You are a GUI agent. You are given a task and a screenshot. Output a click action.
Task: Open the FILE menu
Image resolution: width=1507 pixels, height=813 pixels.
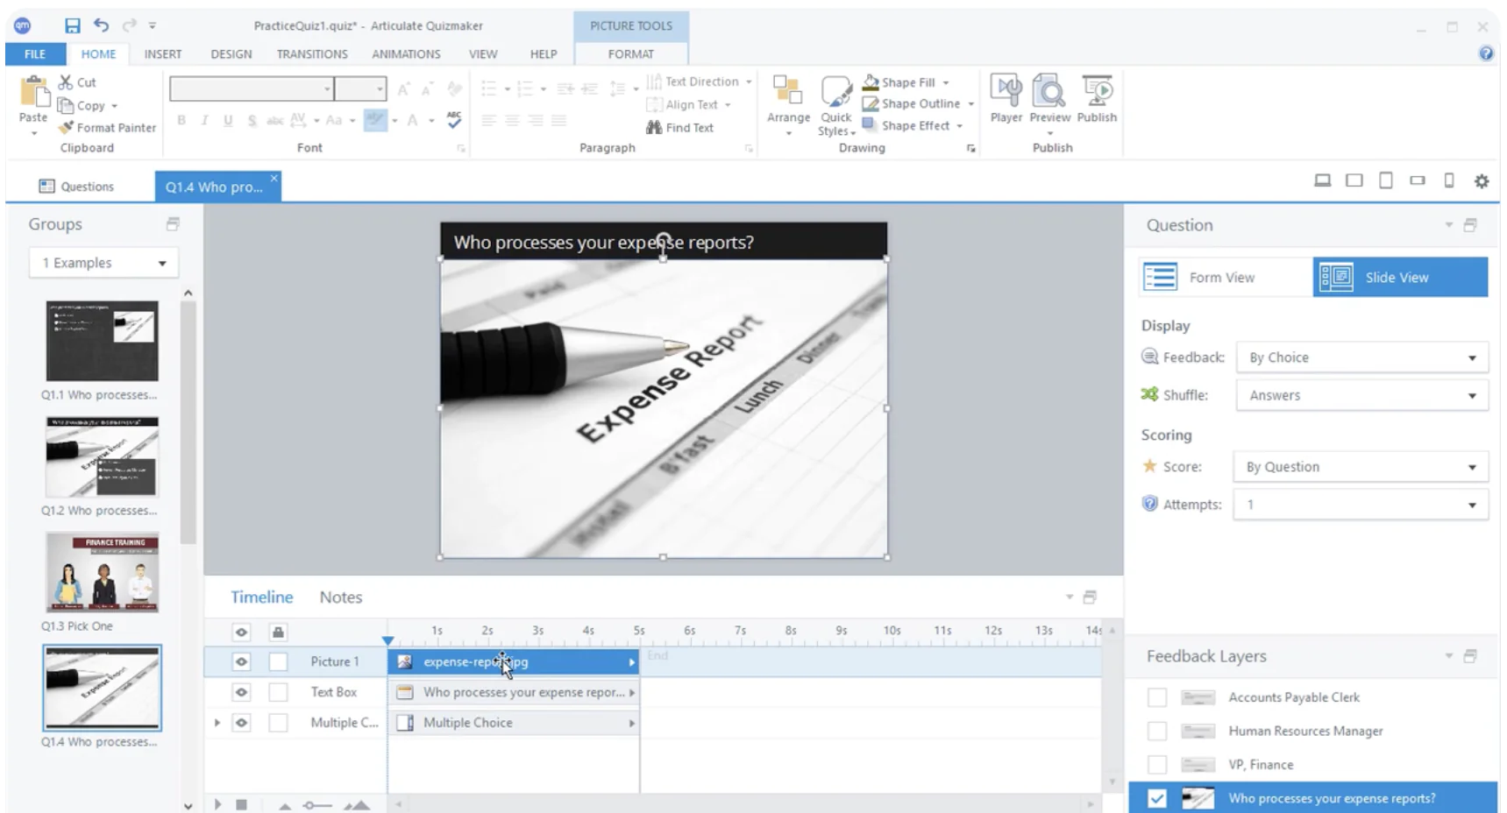point(35,53)
